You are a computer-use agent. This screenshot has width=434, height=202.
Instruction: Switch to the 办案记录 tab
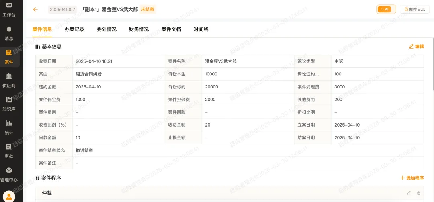point(74,29)
